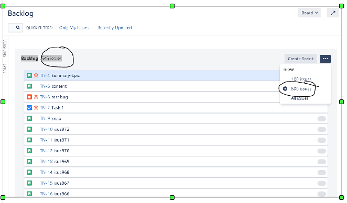347x203 pixels.
Task: Click the search magnifier icon
Action: (x=18, y=28)
